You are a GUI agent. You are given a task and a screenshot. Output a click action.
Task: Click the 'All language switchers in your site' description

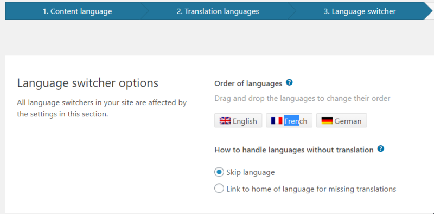(x=102, y=108)
